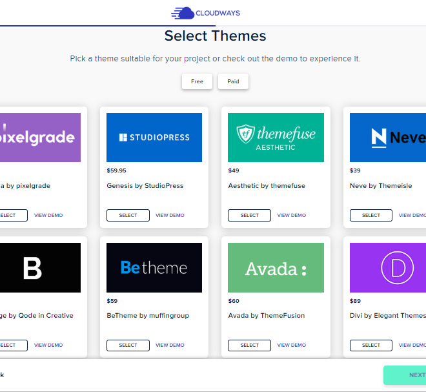Click 'Neve by Themeisle' title
Viewport: 426px width, 392px height.
381,186
